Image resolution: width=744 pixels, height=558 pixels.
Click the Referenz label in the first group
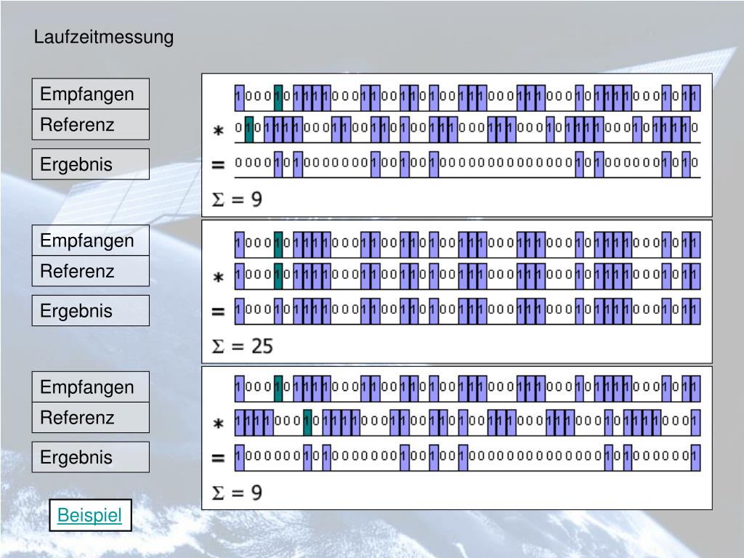pyautogui.click(x=91, y=125)
